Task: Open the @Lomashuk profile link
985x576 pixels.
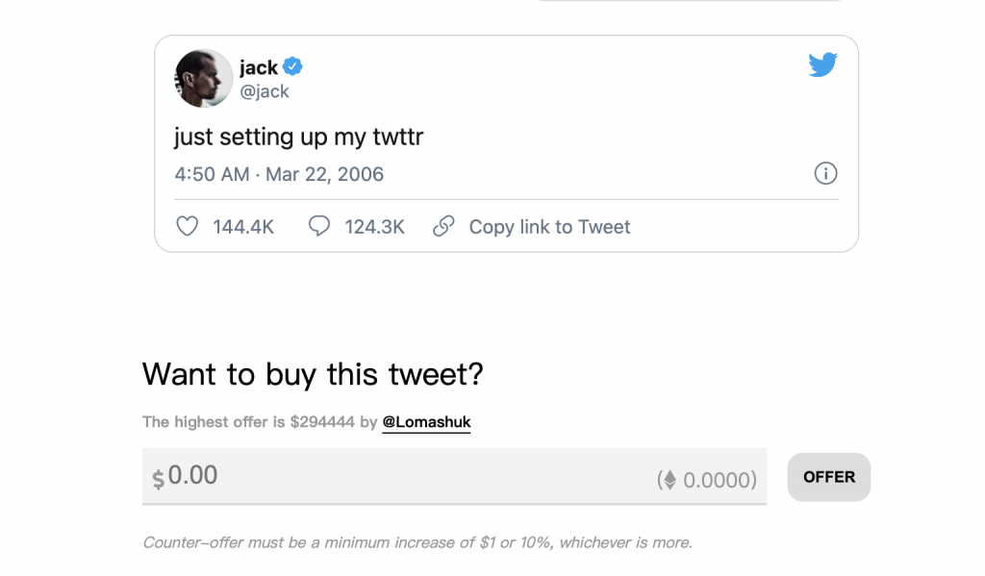Action: (x=426, y=422)
